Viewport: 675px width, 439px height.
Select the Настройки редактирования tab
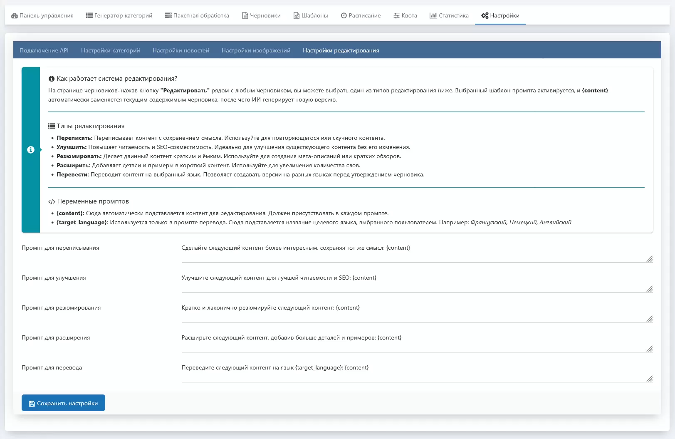341,50
